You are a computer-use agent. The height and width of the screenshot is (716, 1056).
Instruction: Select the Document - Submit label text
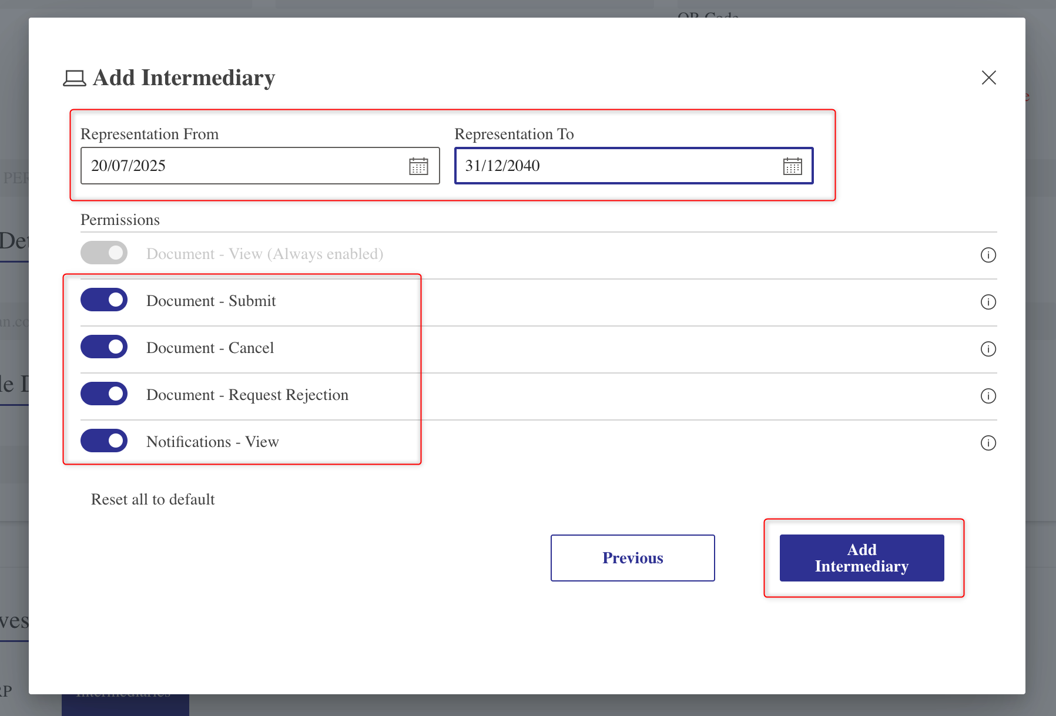211,301
